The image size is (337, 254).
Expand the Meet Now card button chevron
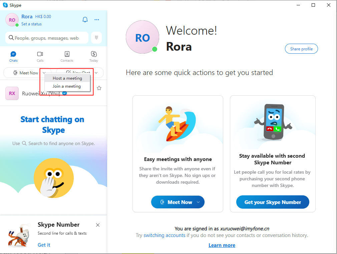point(198,202)
